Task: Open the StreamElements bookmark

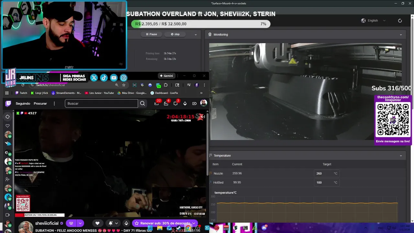Action: [x=66, y=93]
